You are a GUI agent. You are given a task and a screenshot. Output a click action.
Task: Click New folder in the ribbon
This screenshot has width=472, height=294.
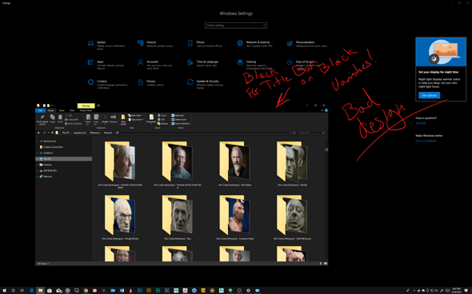123,120
